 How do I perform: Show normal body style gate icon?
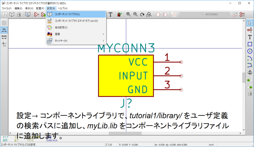click(158, 14)
